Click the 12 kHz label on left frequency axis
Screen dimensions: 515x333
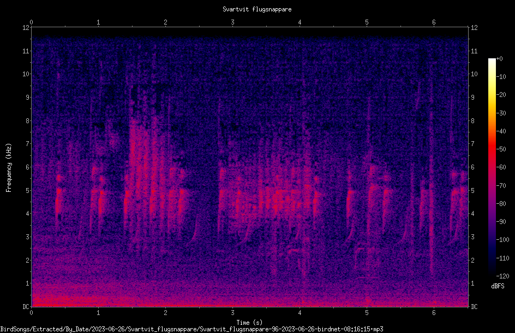[x=26, y=28]
